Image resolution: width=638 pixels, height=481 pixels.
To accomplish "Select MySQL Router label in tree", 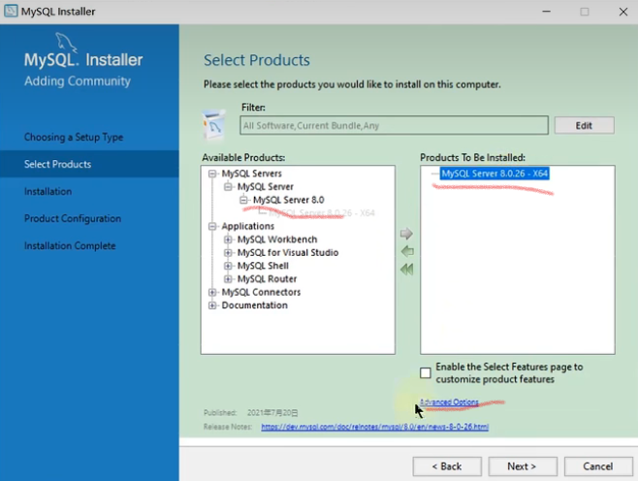I will click(268, 279).
